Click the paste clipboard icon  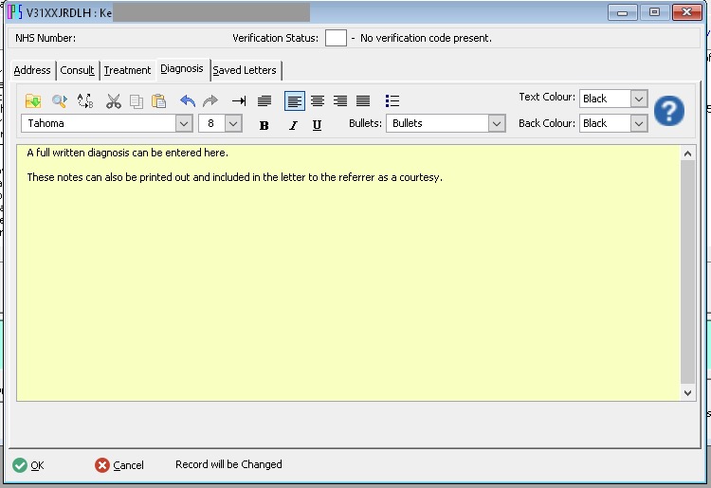tap(159, 100)
